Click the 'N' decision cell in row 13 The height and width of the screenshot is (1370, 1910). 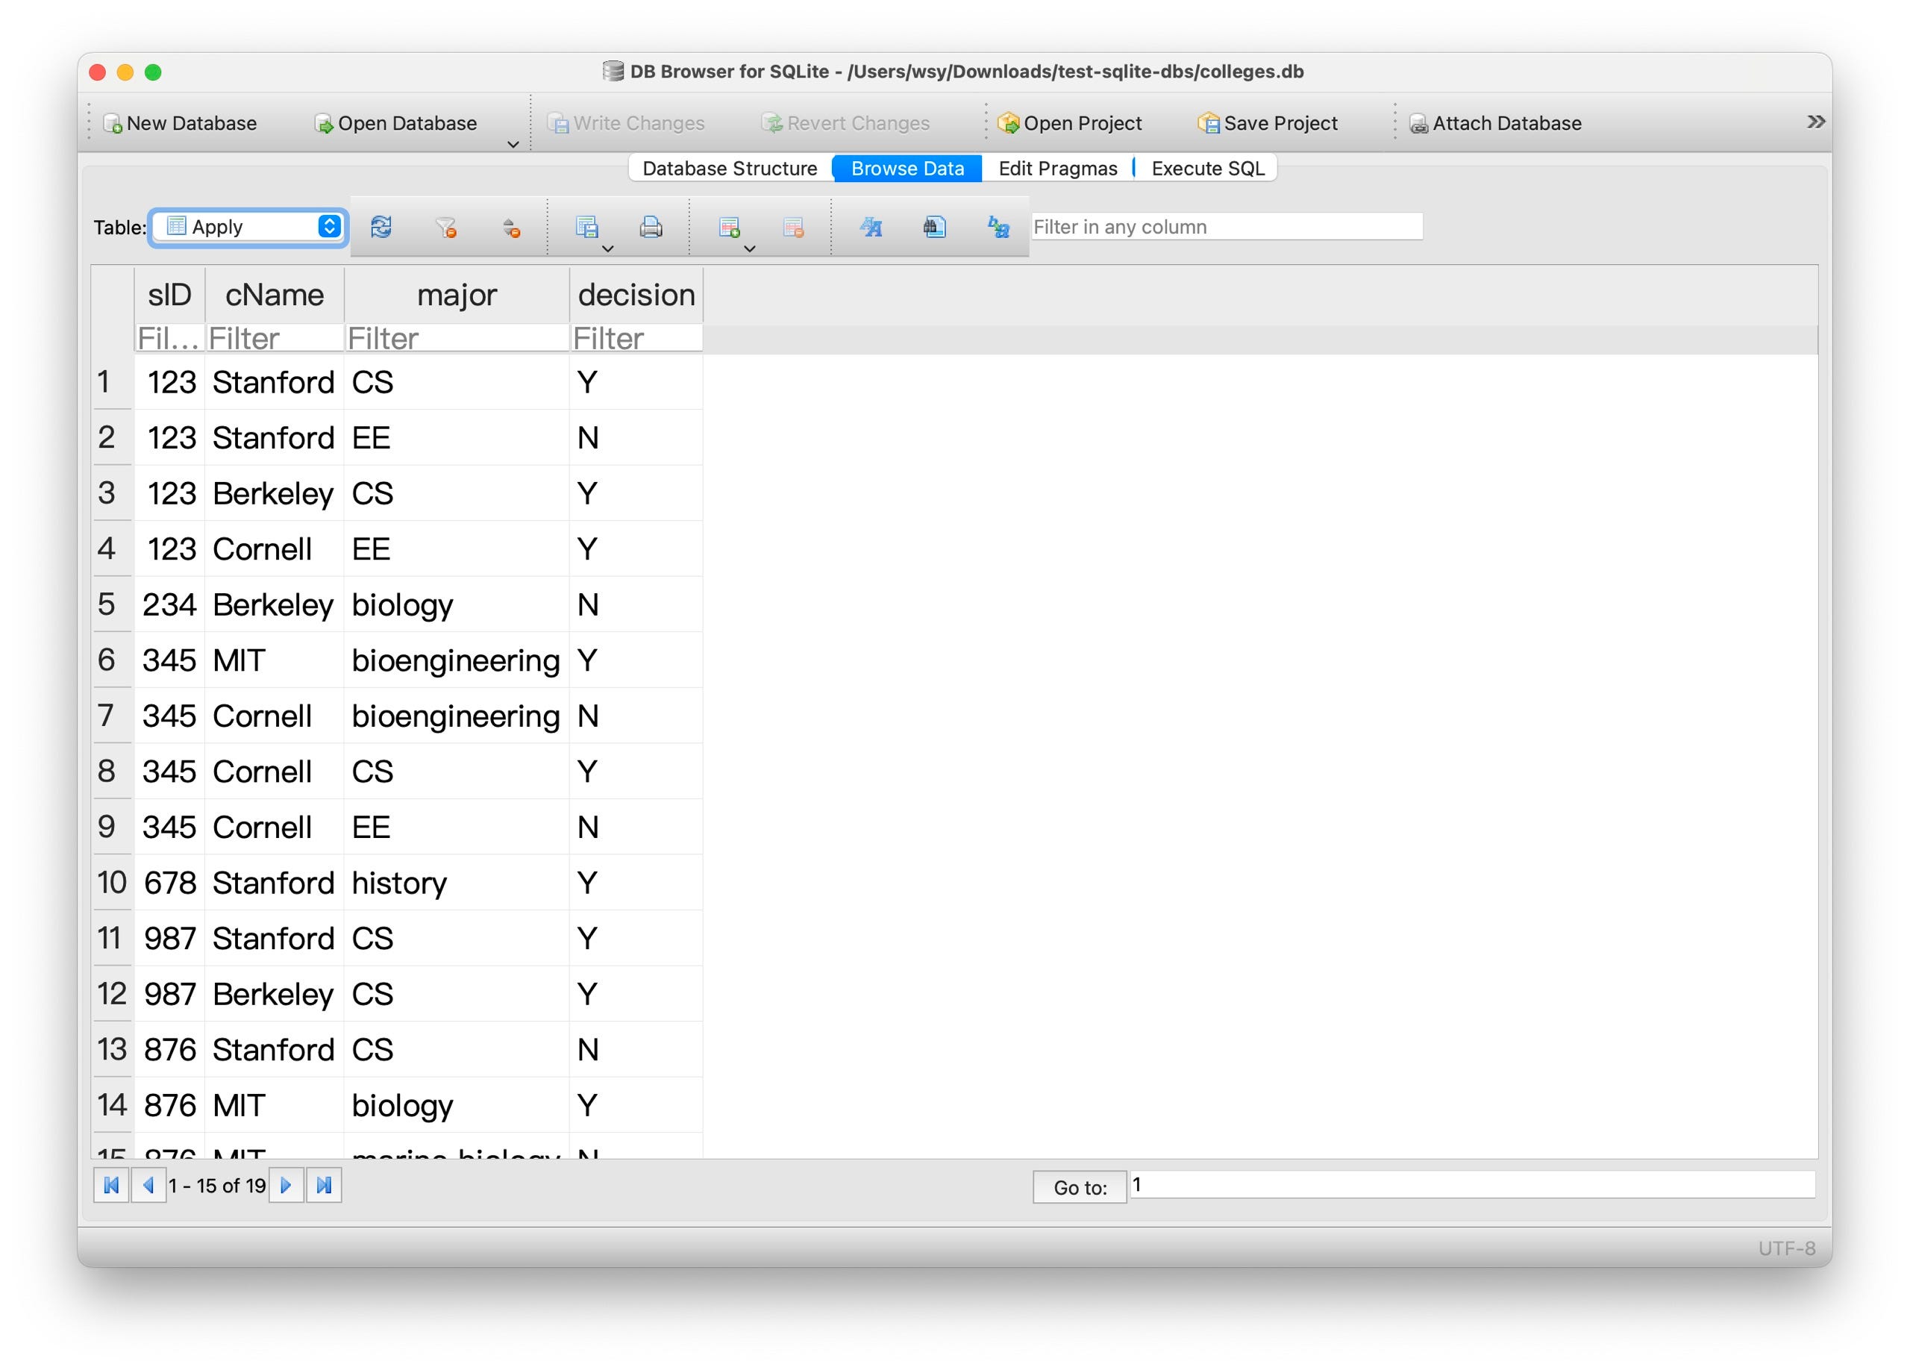tap(636, 1049)
